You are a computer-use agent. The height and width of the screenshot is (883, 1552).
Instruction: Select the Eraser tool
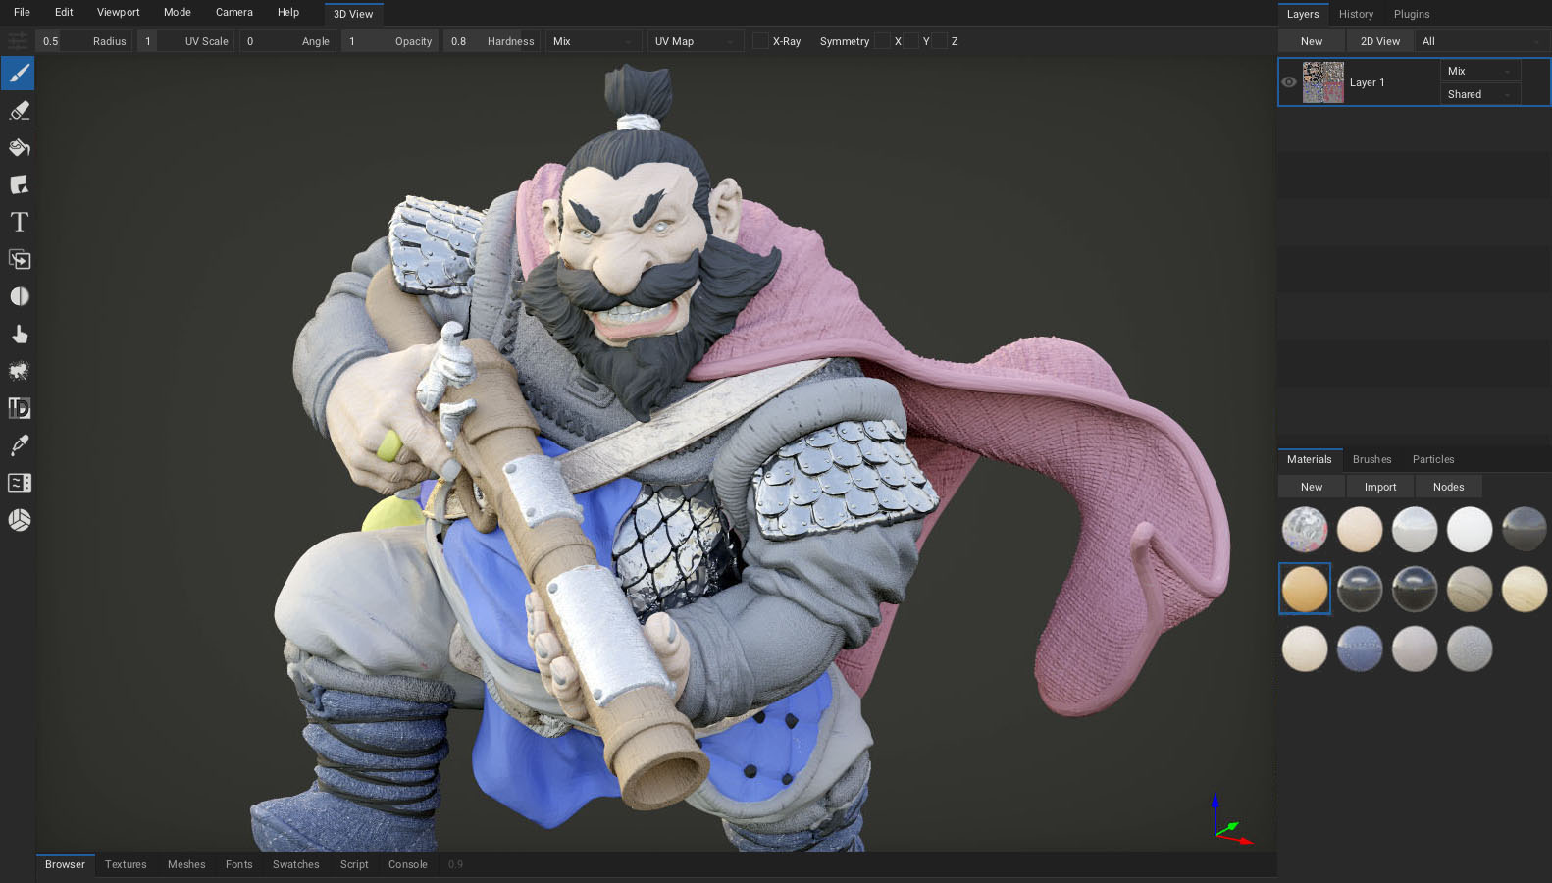[19, 111]
